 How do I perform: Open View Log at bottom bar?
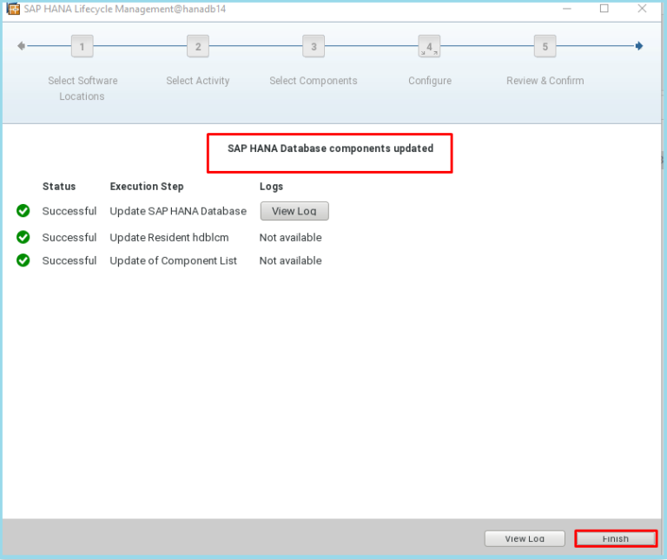point(525,539)
